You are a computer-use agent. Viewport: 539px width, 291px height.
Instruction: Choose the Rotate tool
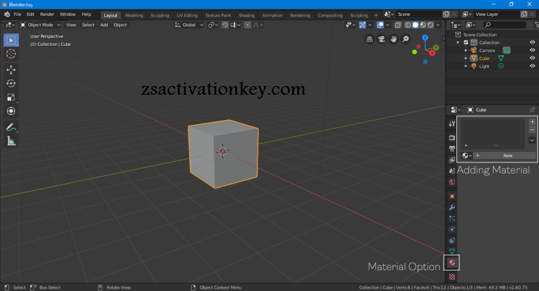(x=11, y=84)
